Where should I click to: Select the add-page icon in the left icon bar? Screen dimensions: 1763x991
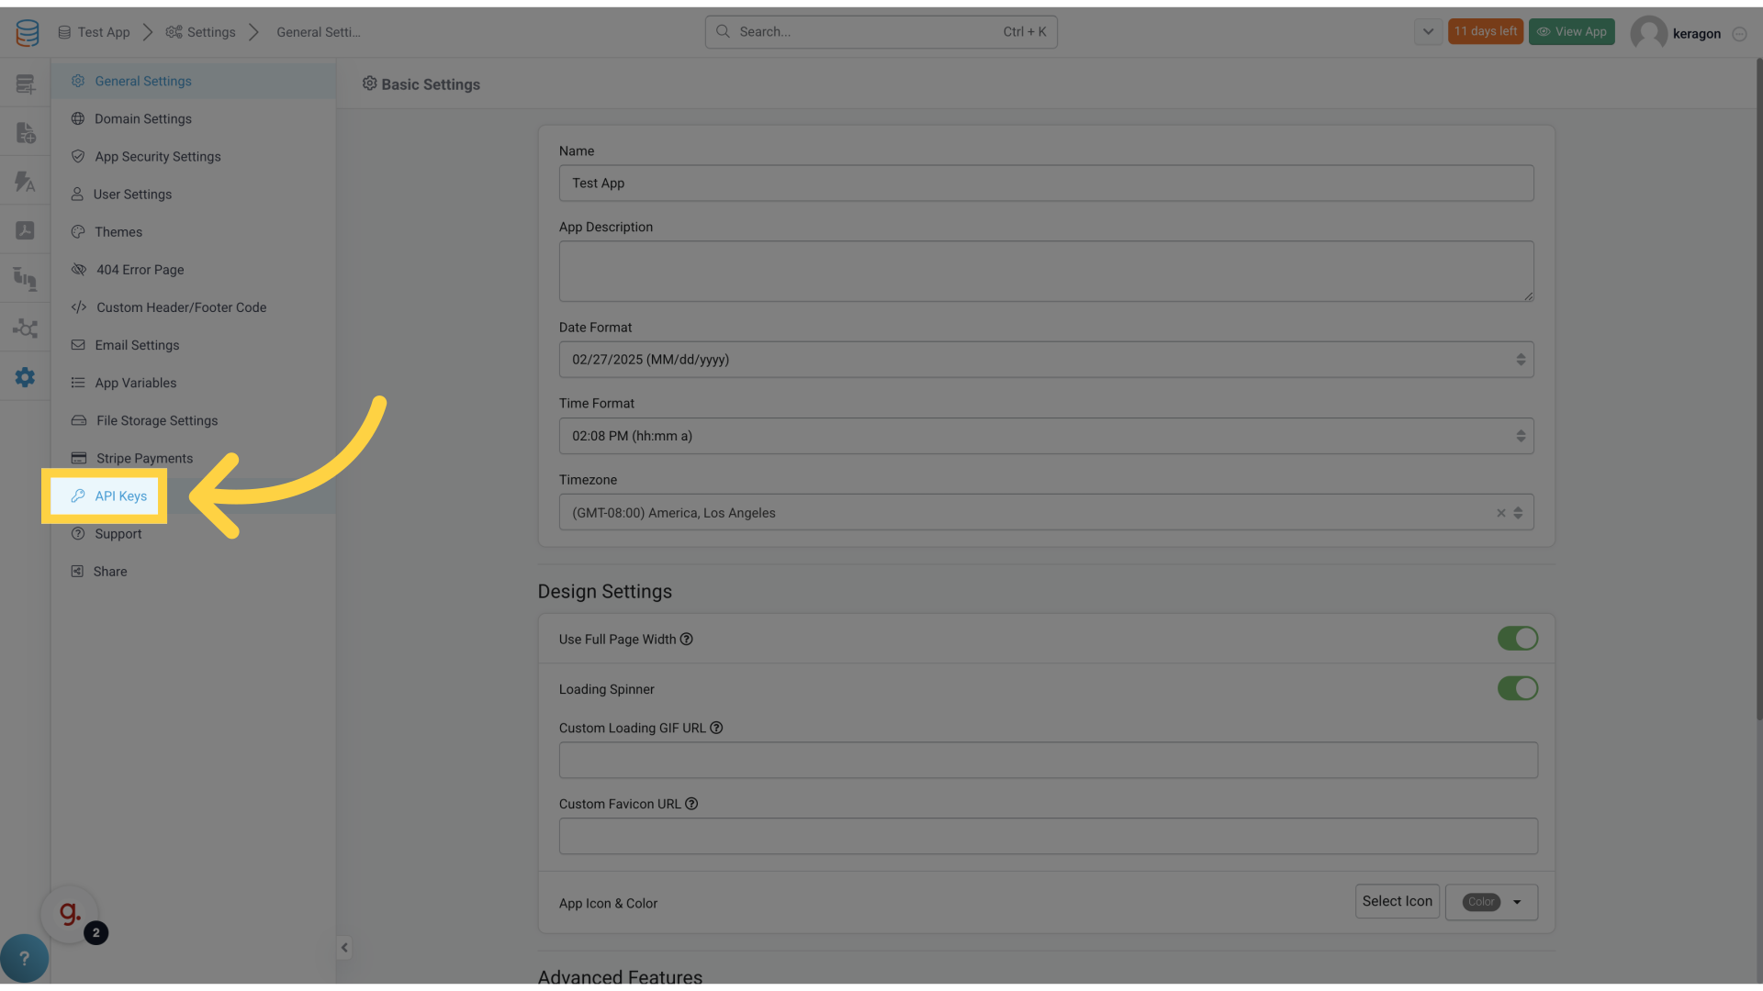pos(25,132)
